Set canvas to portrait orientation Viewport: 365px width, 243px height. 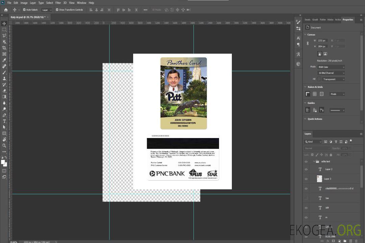click(x=320, y=54)
